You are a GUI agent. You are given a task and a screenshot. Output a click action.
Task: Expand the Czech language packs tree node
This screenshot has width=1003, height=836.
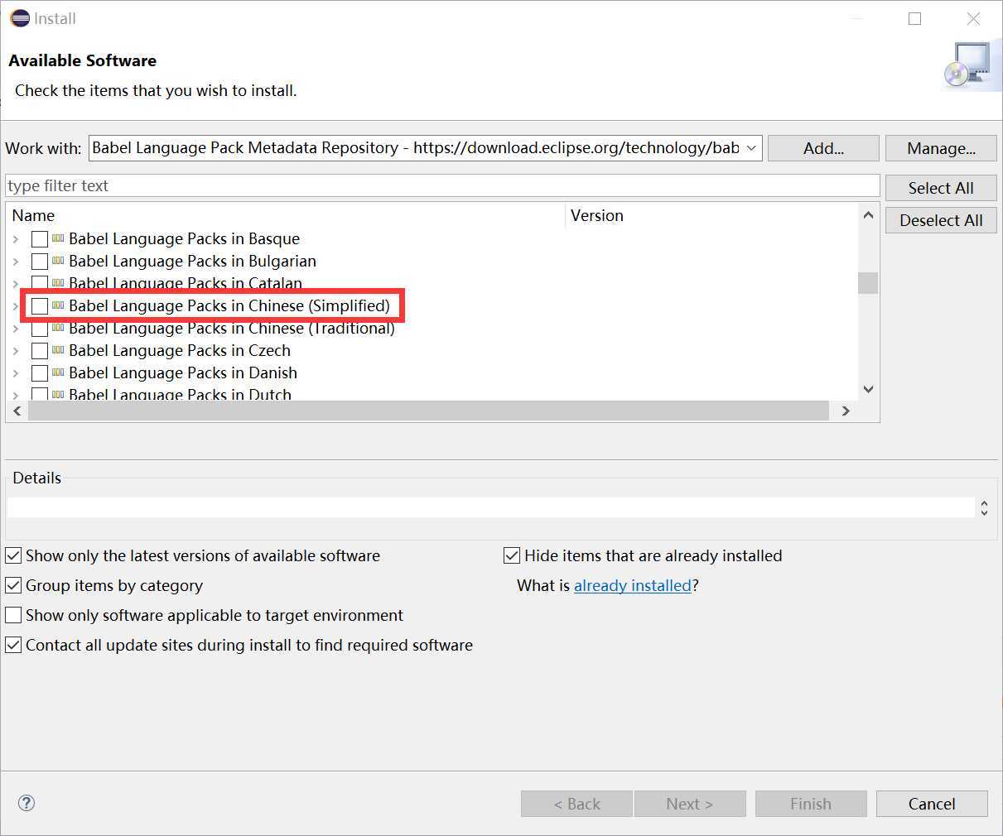pos(16,351)
